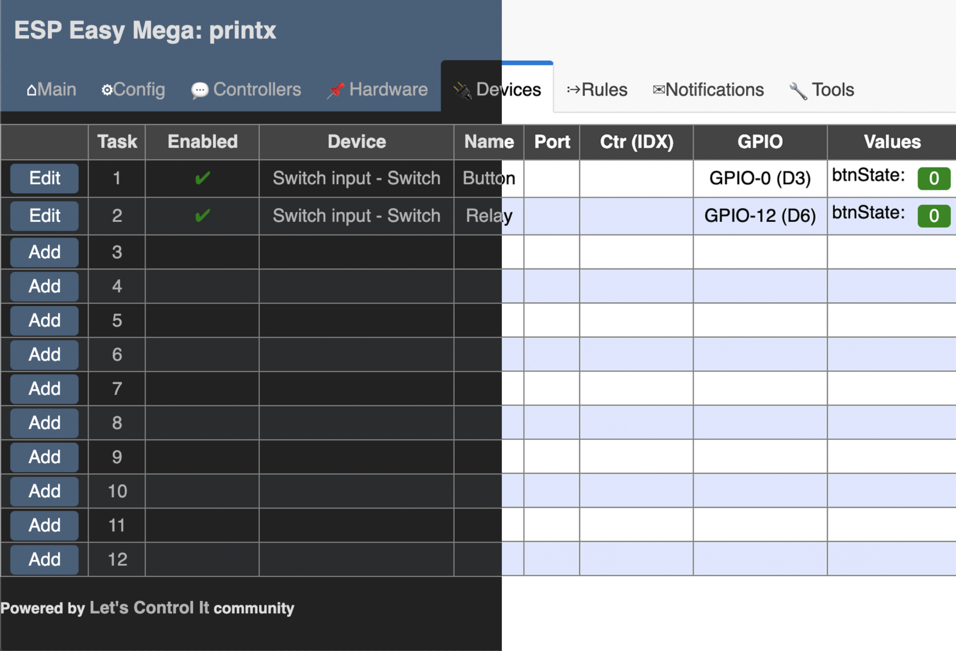This screenshot has height=651, width=956.
Task: Click the Main home icon
Action: (x=31, y=89)
